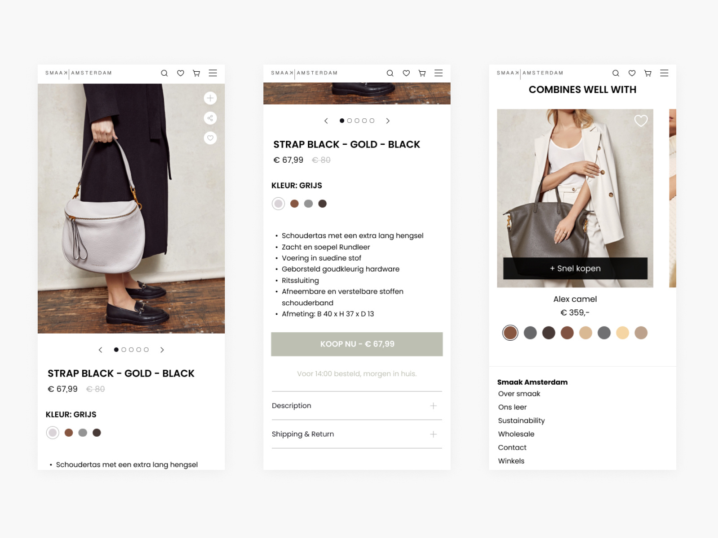Go to next image on the left screen carousel
This screenshot has width=718, height=538.
coord(162,350)
